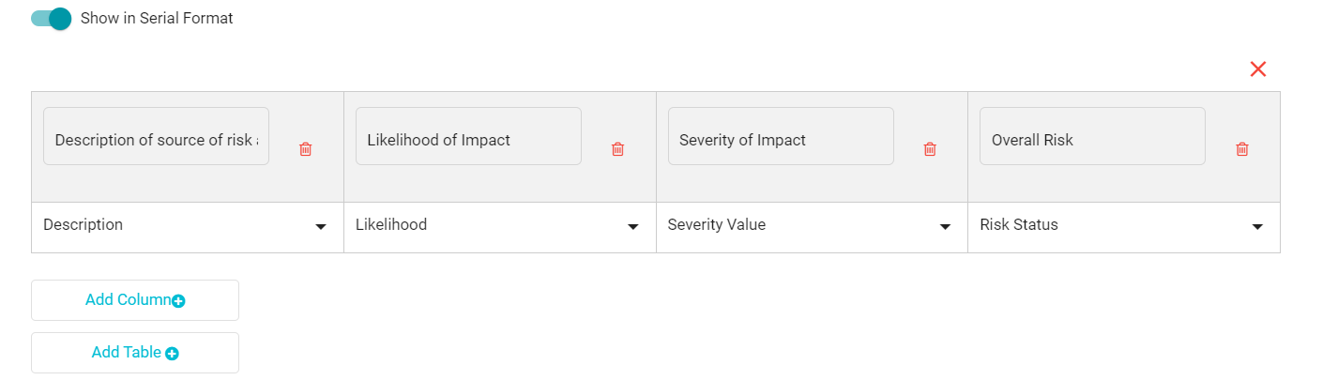
Task: Delete the Likelihood of Impact column
Action: (617, 149)
